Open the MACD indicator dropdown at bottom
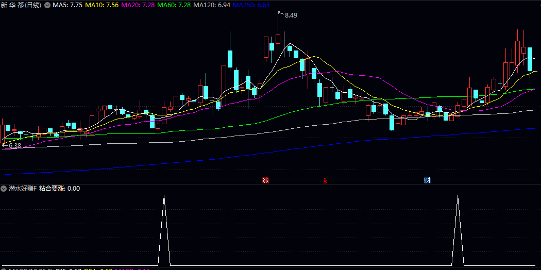541x270 pixels. point(4,268)
